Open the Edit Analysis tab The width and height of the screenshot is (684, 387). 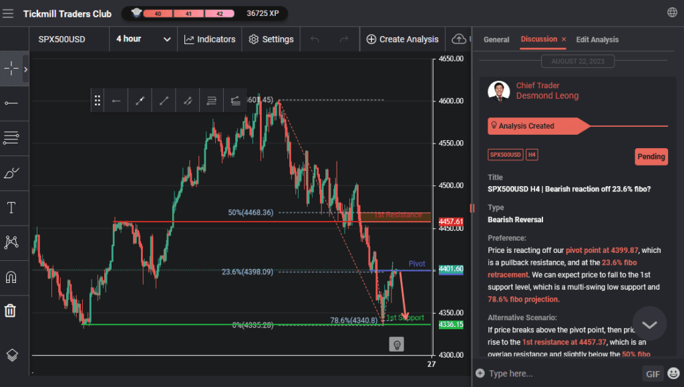597,39
